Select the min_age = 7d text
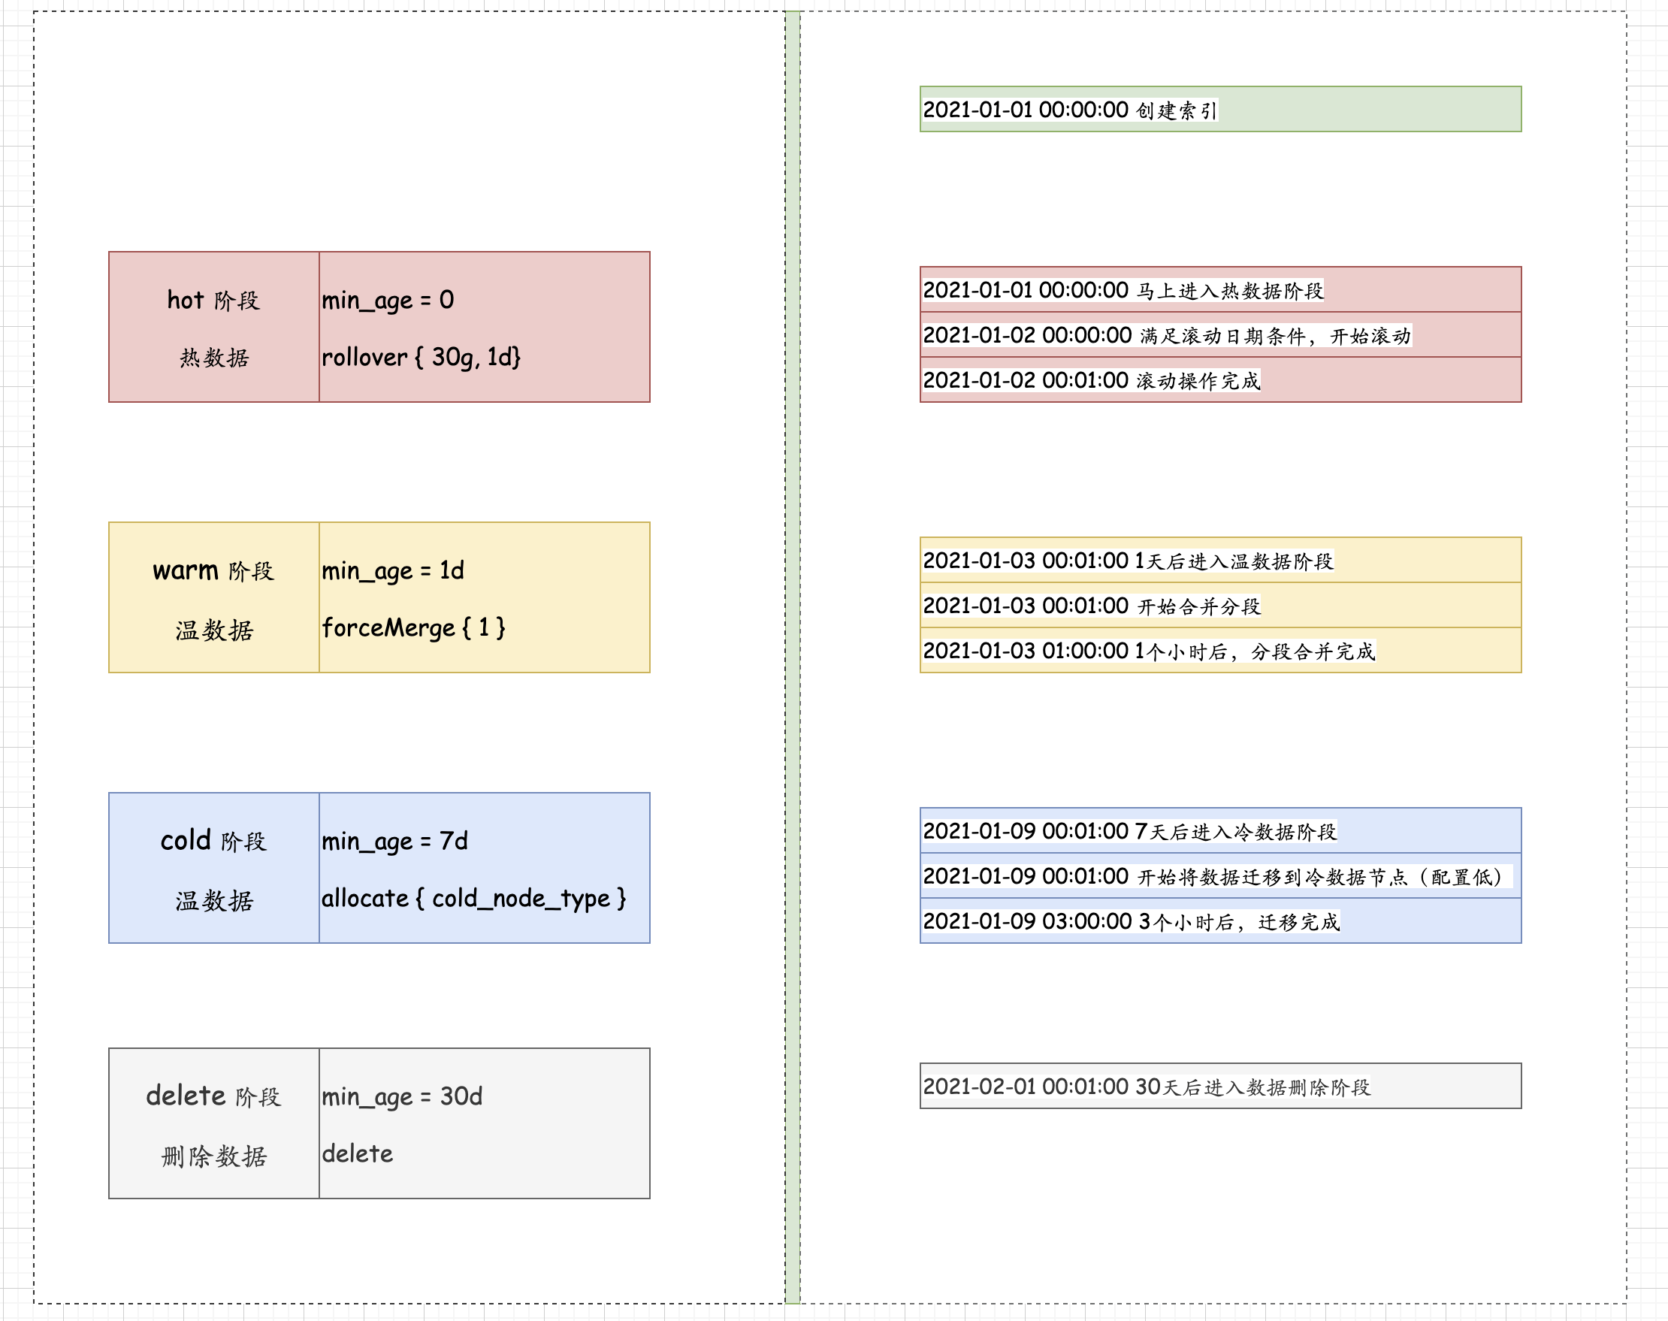1668x1321 pixels. [395, 842]
